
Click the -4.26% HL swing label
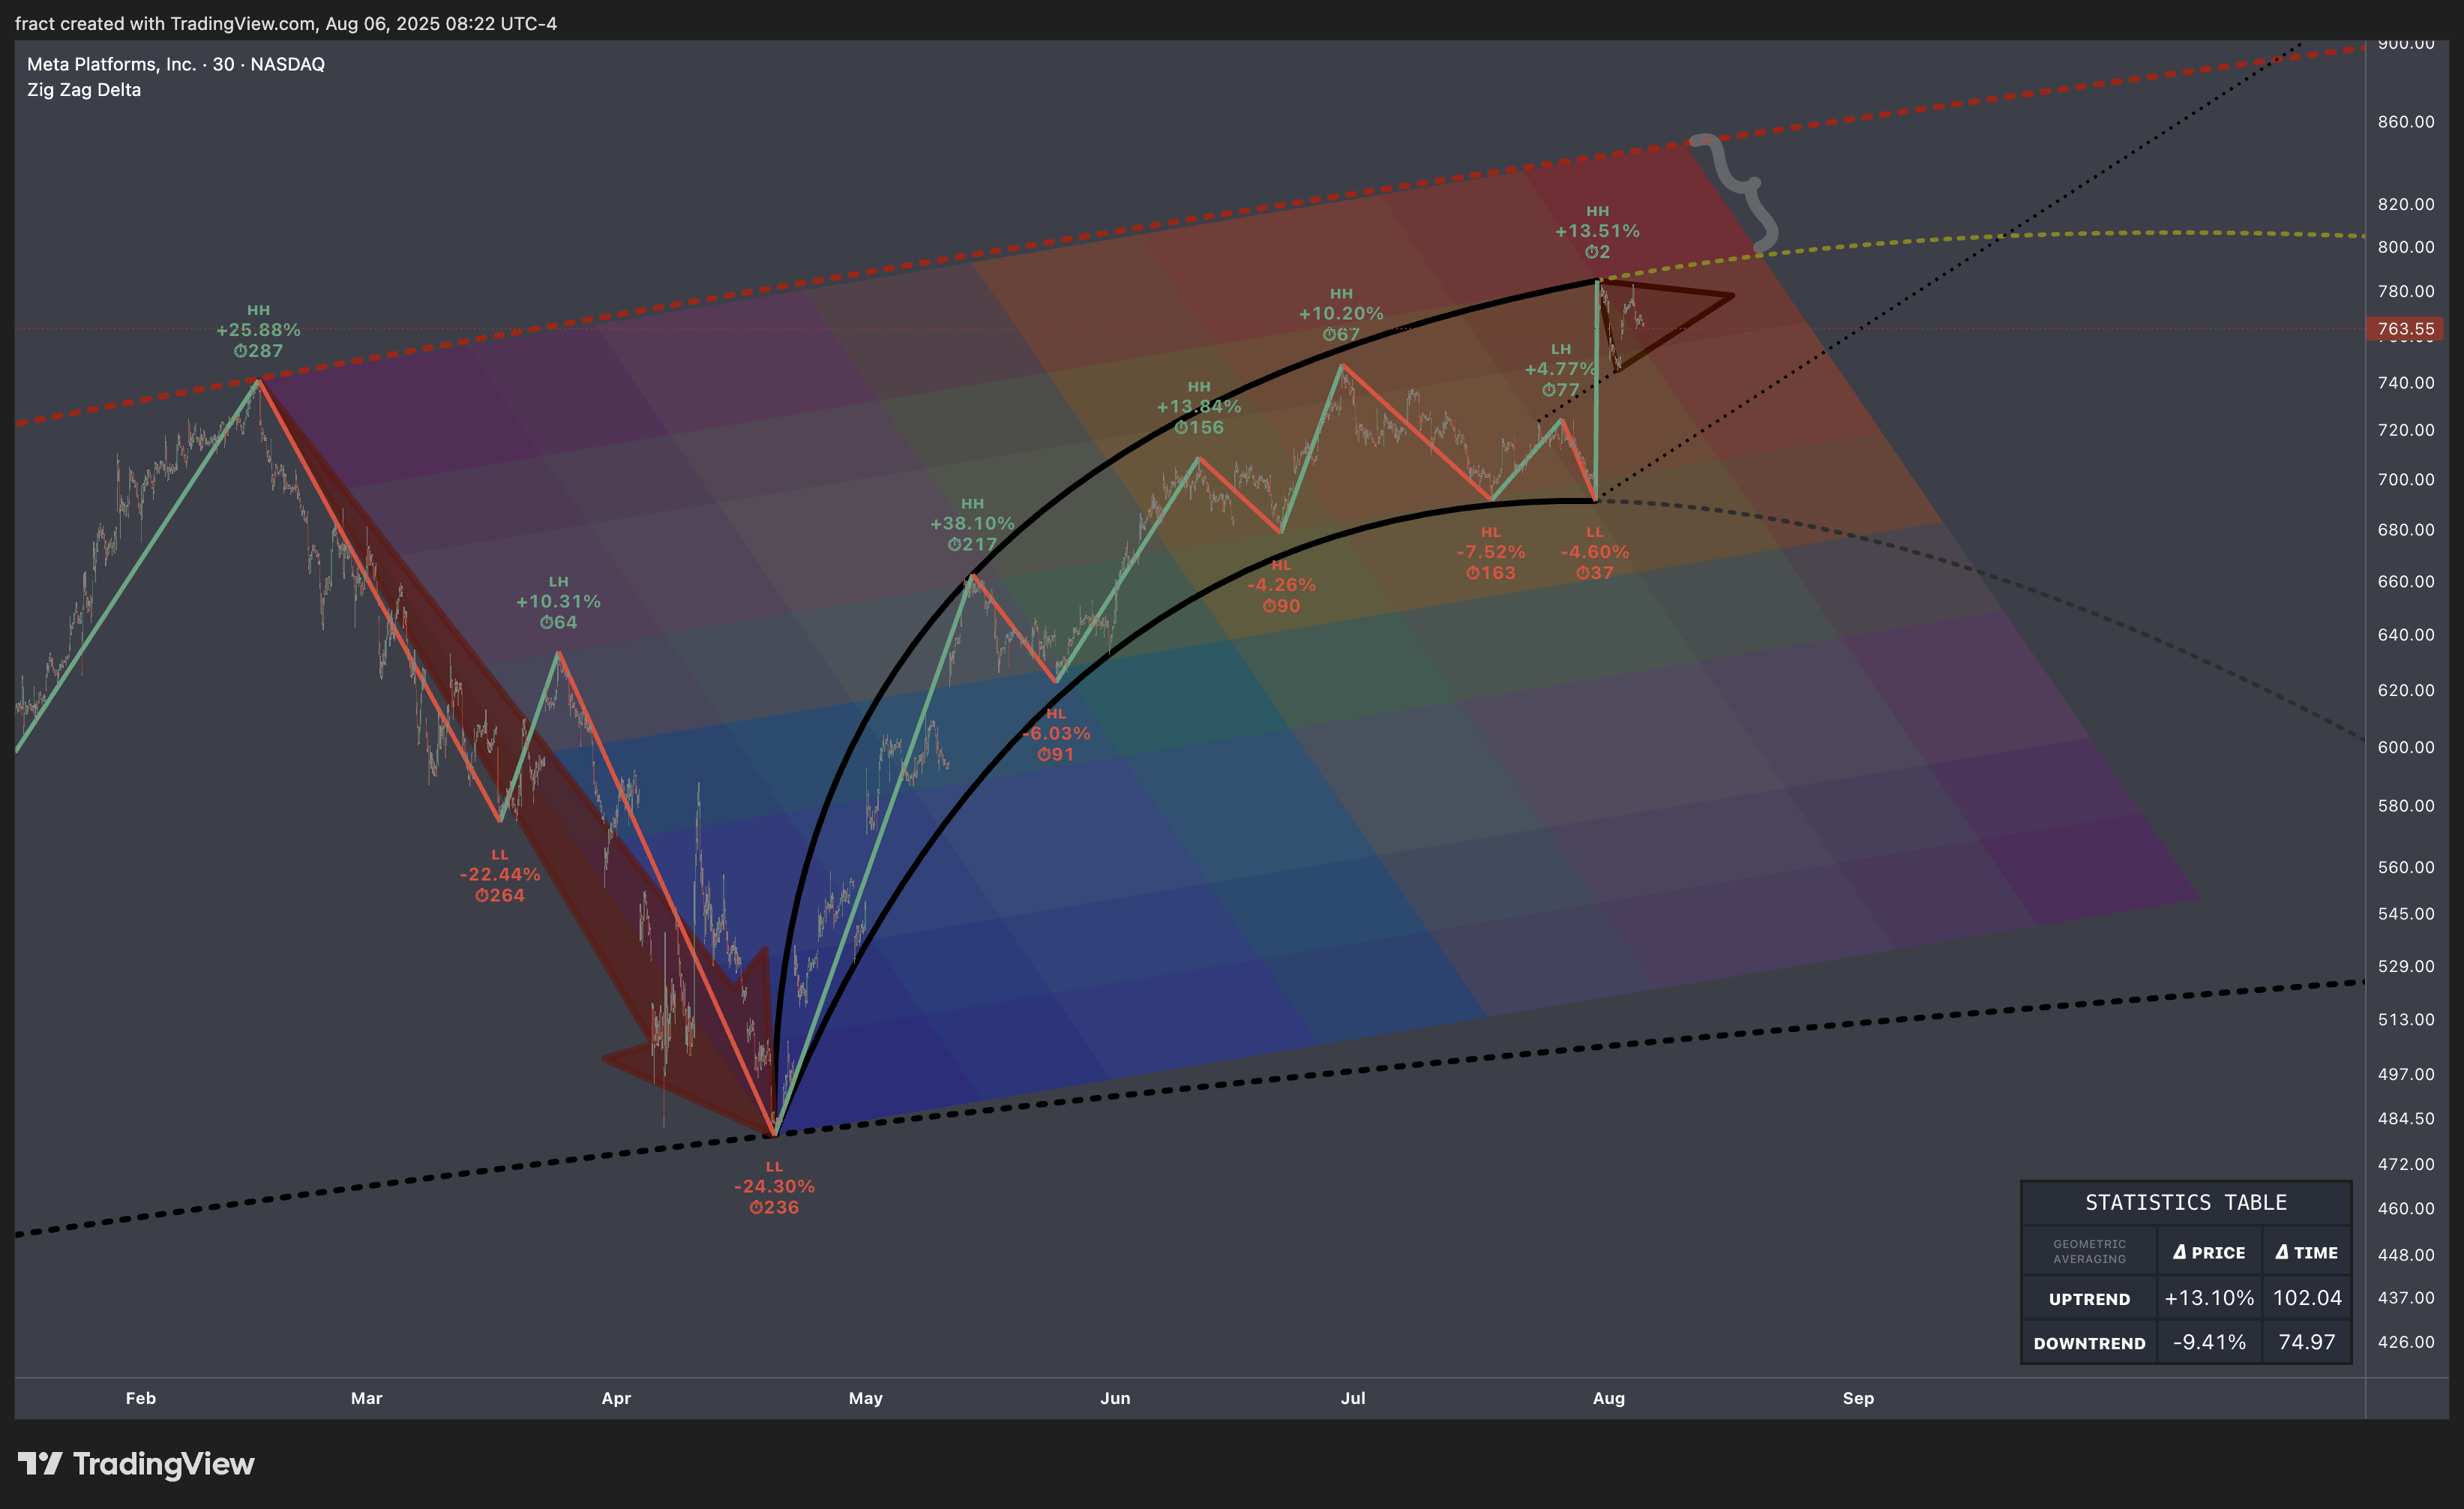click(1281, 585)
